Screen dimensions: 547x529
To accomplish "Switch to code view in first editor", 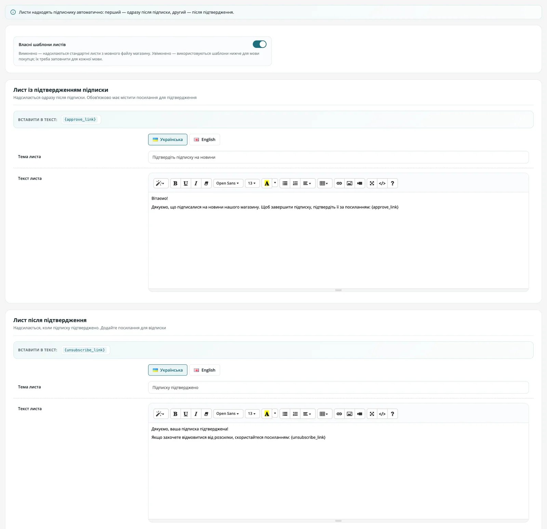I will 382,184.
